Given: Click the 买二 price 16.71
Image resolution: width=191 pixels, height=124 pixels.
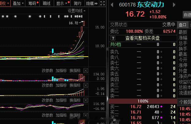Looking at the screenshot, I should [x=136, y=112].
